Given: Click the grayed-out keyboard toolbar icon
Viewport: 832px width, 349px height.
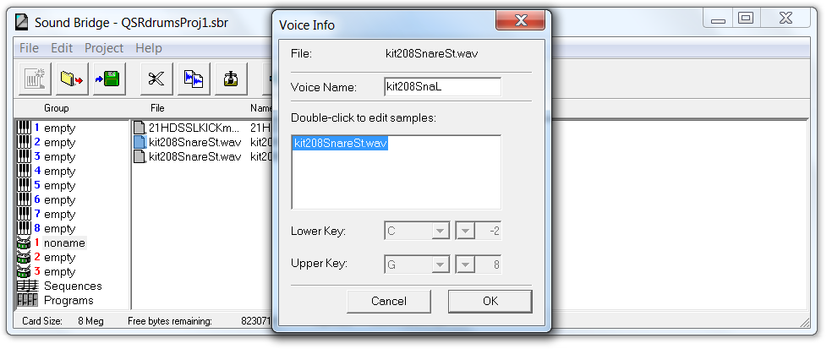Looking at the screenshot, I should (x=34, y=79).
